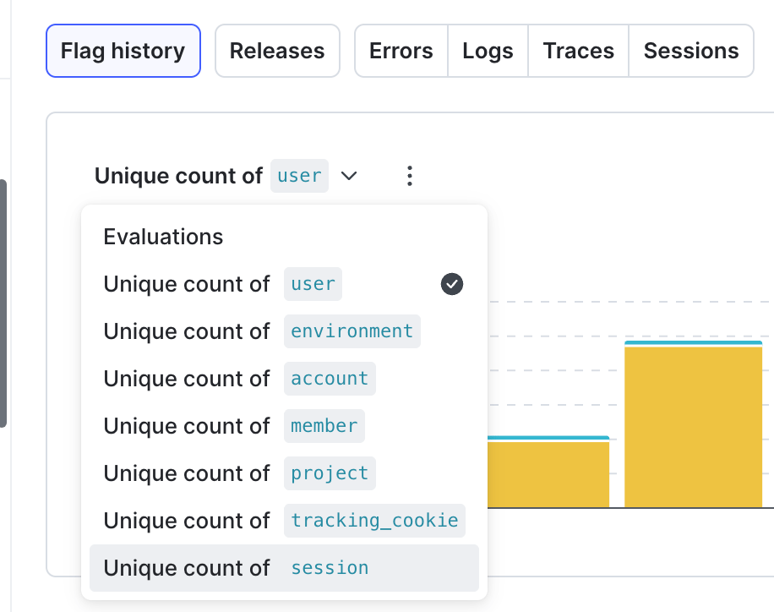Click the vertical scrollbar at left edge
The image size is (774, 612).
3,303
